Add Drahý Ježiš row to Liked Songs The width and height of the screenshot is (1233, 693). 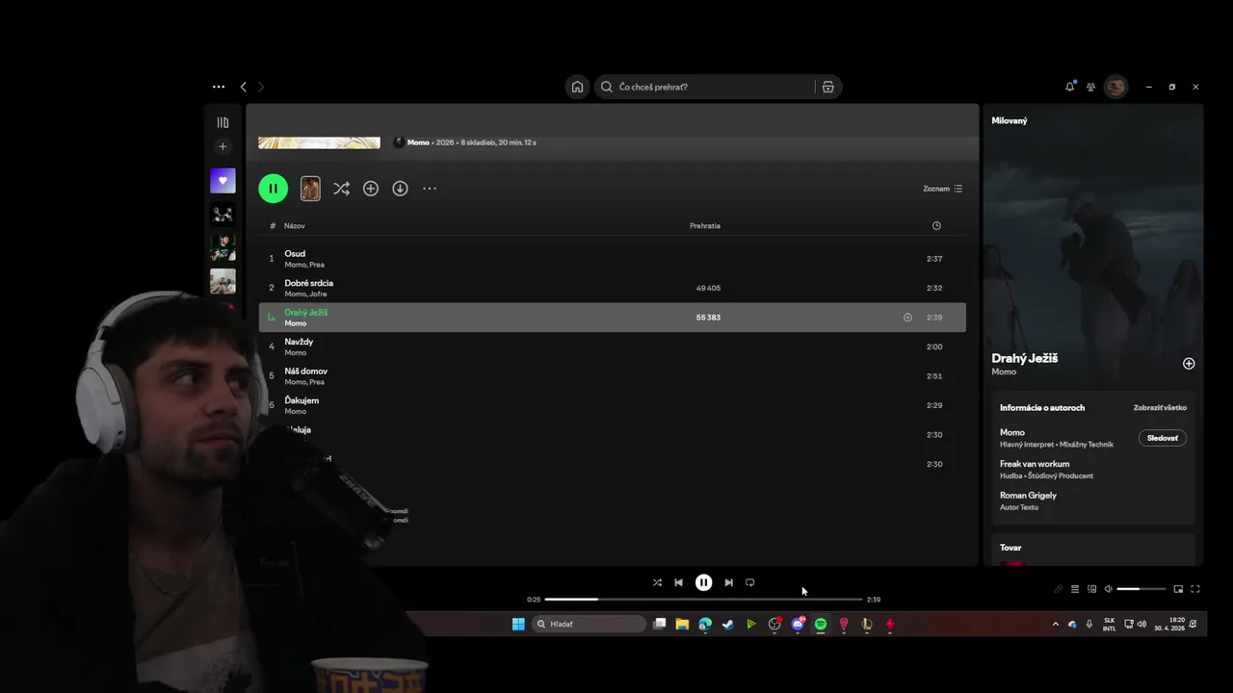[907, 318]
